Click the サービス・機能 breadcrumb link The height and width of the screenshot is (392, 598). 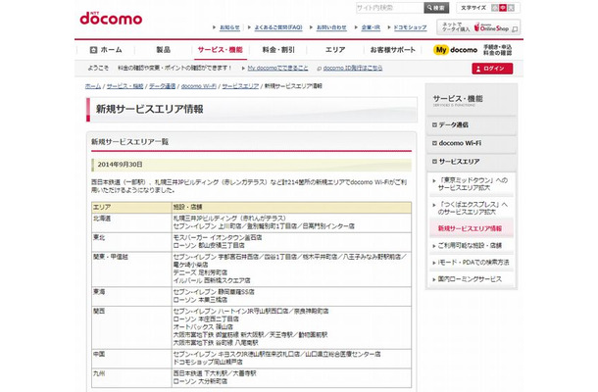pos(125,86)
